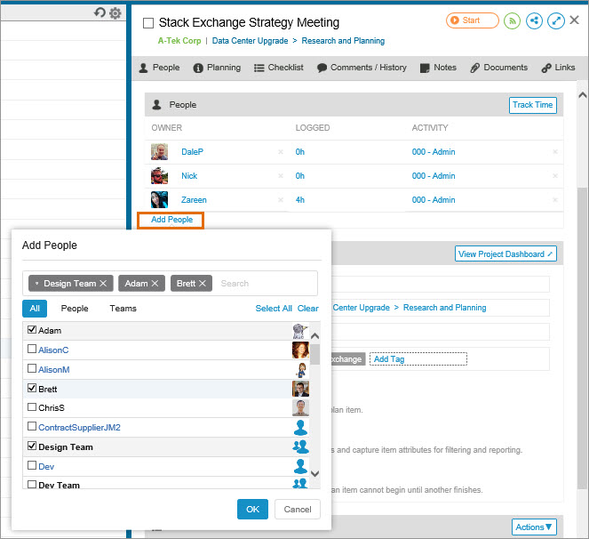Toggle the Stack Exchange Strategy Meeting checkbox
The image size is (589, 539).
click(148, 23)
